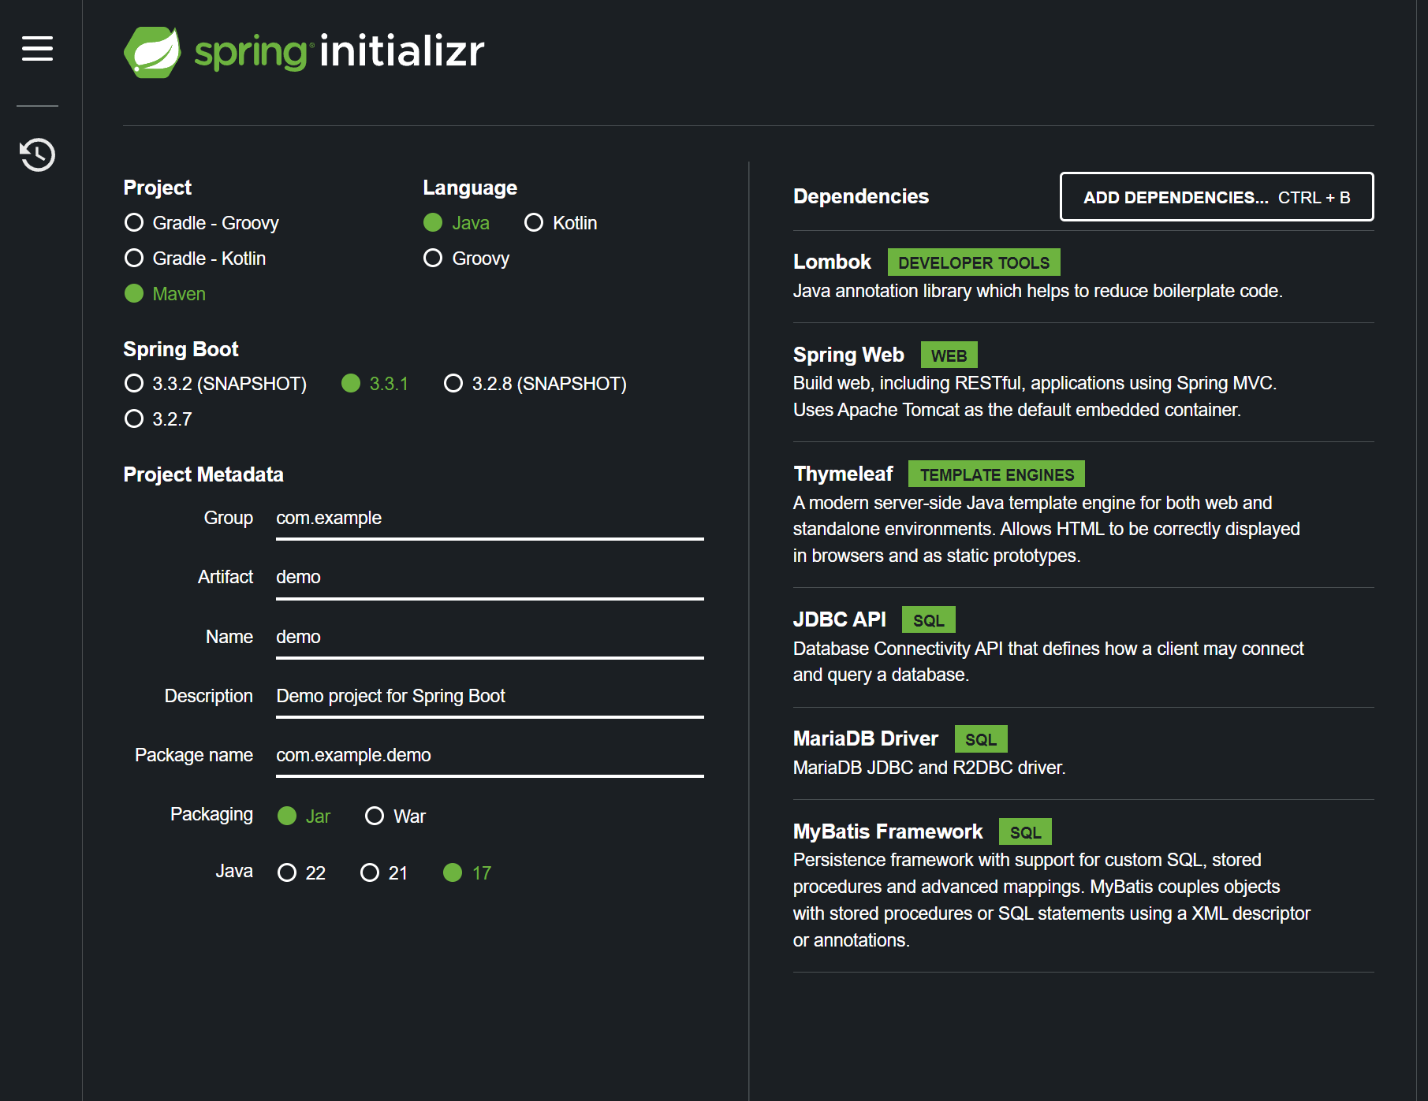
Task: Edit the Artifact metadata field
Action: tap(489, 577)
